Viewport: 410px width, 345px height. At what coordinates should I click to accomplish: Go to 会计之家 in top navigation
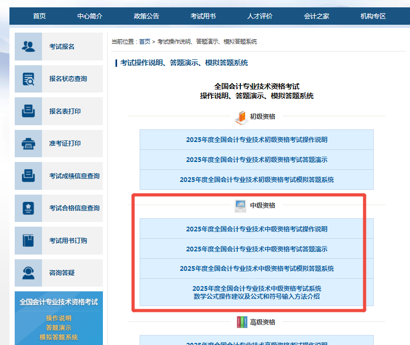tap(317, 16)
